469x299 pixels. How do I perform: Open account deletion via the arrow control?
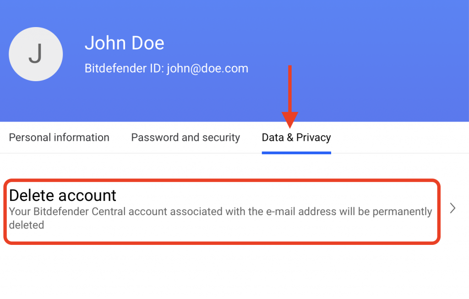[453, 208]
